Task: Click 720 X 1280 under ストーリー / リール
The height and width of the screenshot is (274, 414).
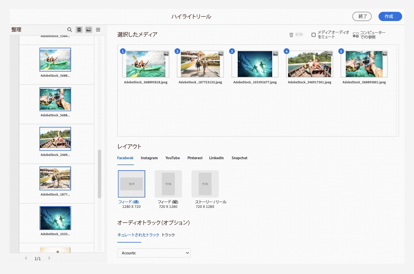Action: [x=205, y=207]
